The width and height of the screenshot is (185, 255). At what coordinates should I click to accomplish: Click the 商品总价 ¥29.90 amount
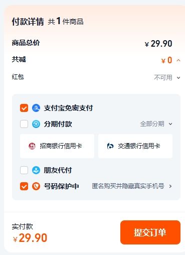pos(158,44)
